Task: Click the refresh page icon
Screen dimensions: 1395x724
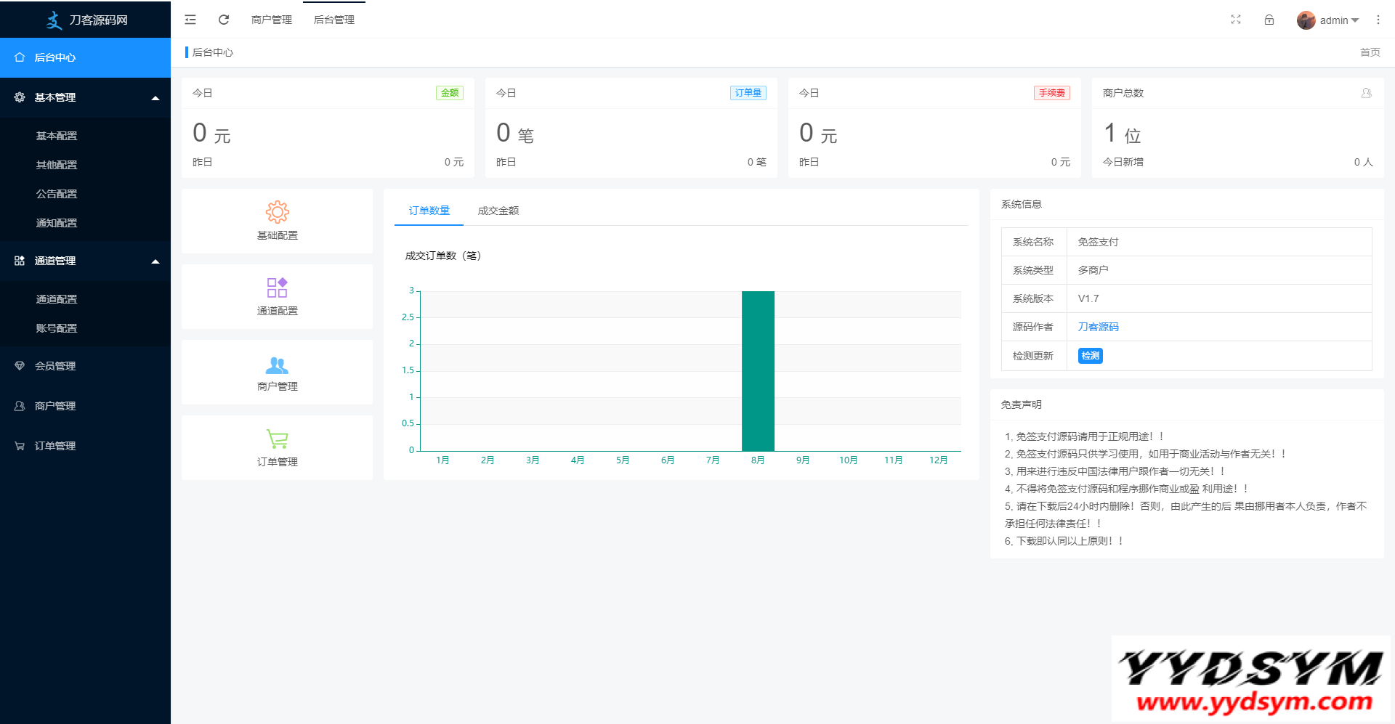Action: click(224, 20)
